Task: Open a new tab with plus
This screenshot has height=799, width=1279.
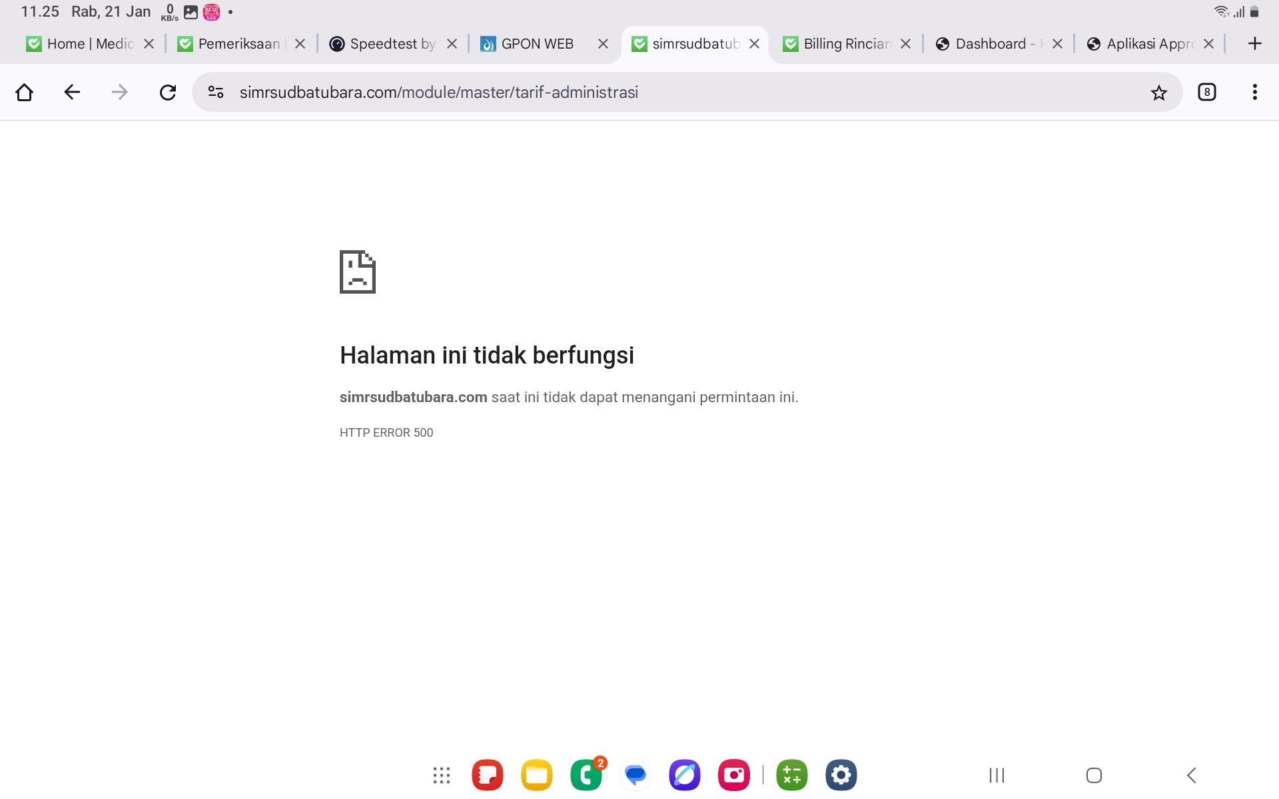Action: tap(1255, 44)
